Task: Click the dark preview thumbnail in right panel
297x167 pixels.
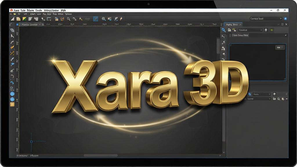Action: 258,63
